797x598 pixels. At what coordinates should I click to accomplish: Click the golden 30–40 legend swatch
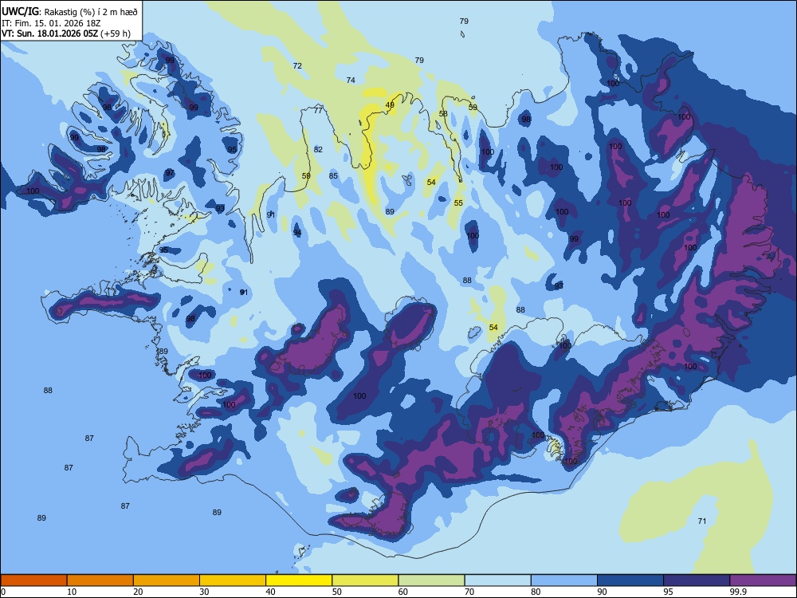click(x=233, y=580)
